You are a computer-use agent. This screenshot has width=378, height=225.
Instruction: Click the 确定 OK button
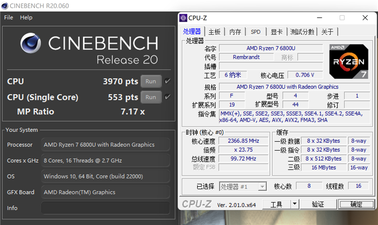[x=356, y=204]
